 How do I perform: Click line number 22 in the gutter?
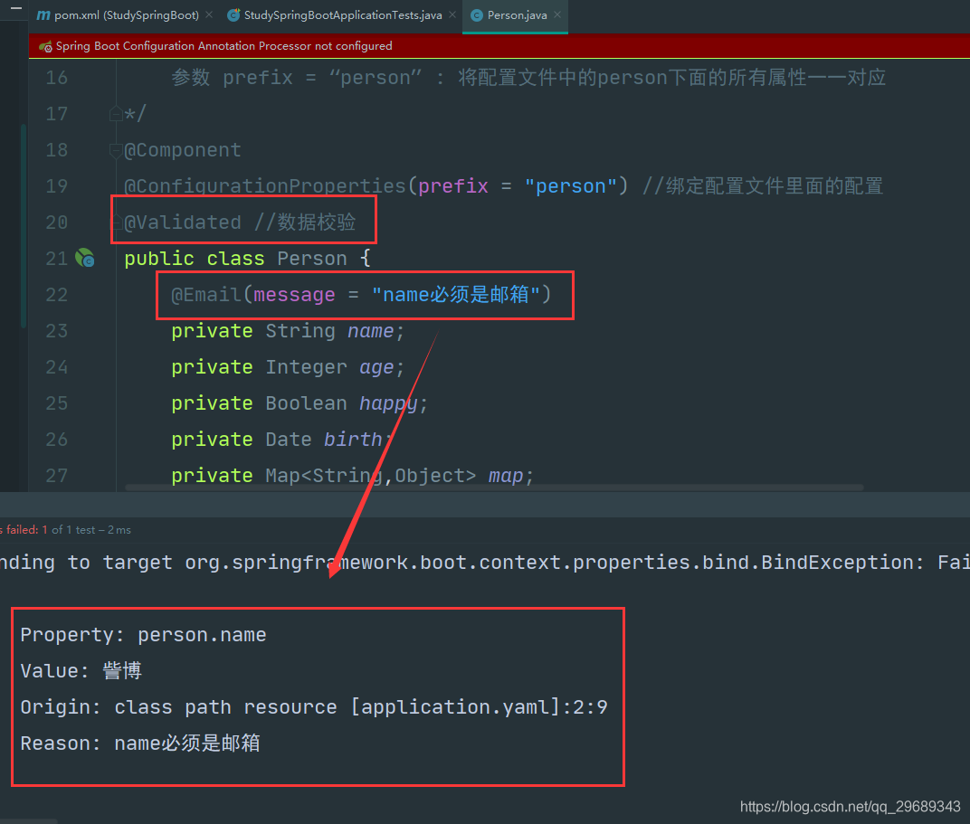pyautogui.click(x=56, y=294)
